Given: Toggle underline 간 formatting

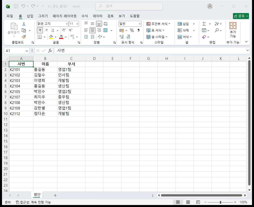Looking at the screenshot, I should point(53,30).
